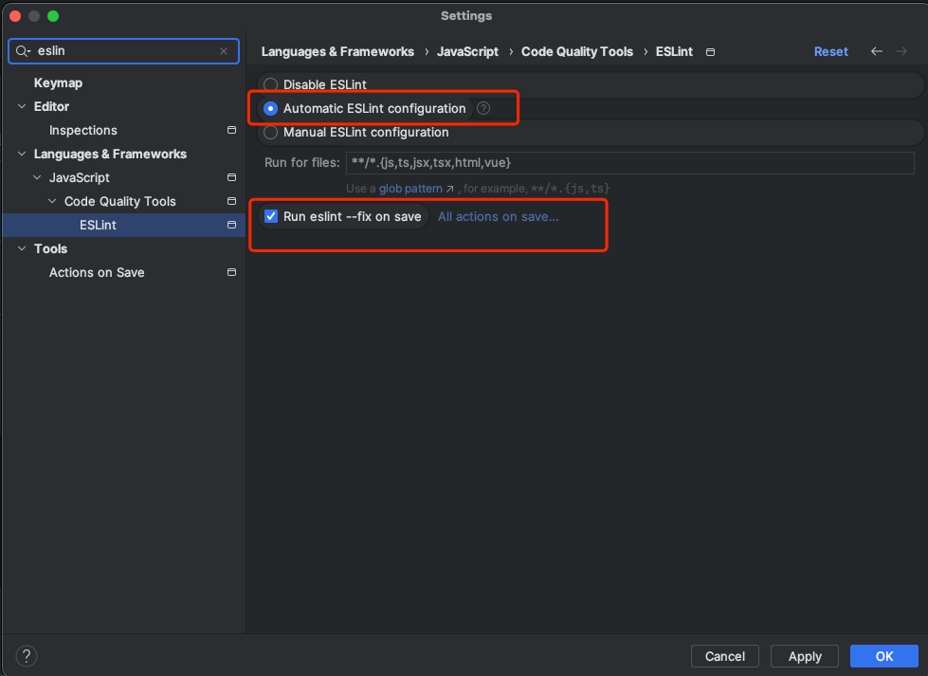This screenshot has height=676, width=928.
Task: Uncheck Run eslint --fix on save
Action: (x=271, y=216)
